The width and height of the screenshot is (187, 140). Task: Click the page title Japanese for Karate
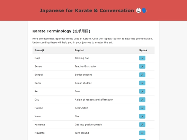[x=87, y=10]
